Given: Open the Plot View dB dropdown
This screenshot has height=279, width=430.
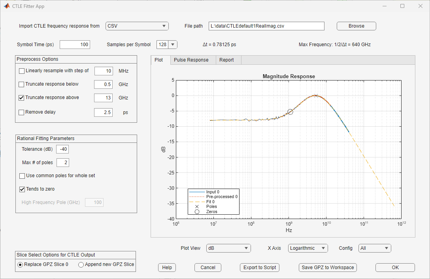Looking at the screenshot, I should point(228,248).
